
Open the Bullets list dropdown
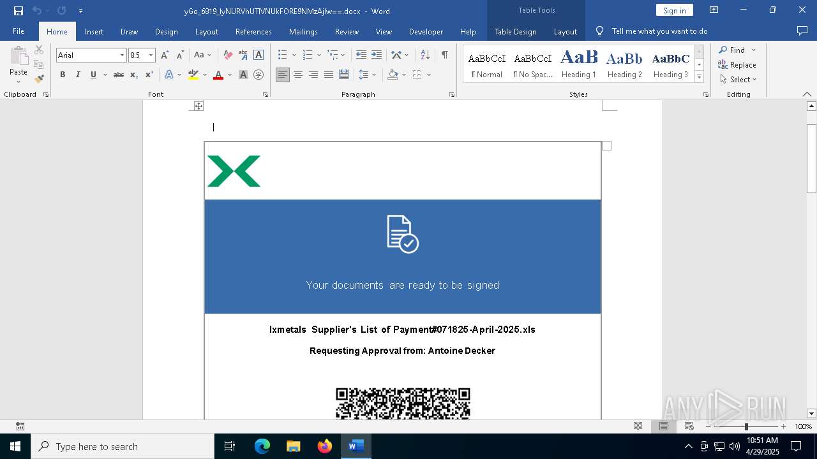coord(294,55)
